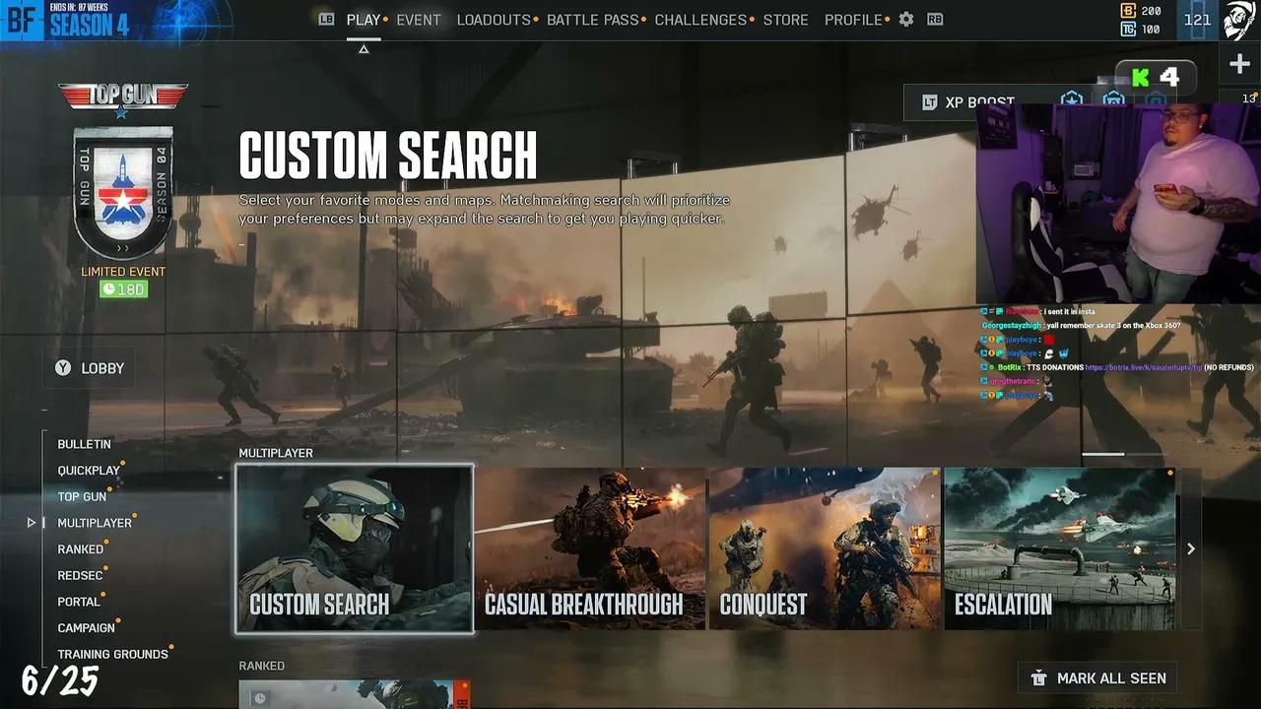Click the RB bumper icon
This screenshot has height=709, width=1261.
[935, 19]
